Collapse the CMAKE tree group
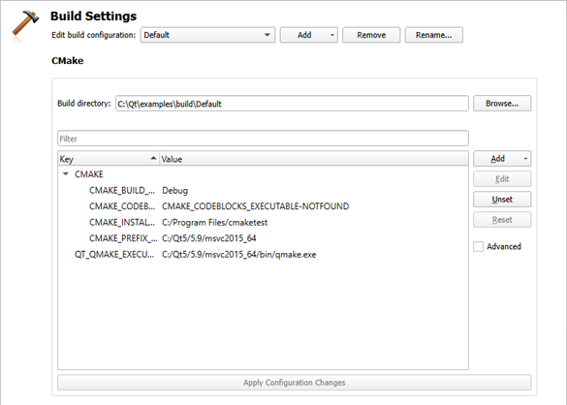Viewport: 567px width, 405px height. click(x=66, y=174)
